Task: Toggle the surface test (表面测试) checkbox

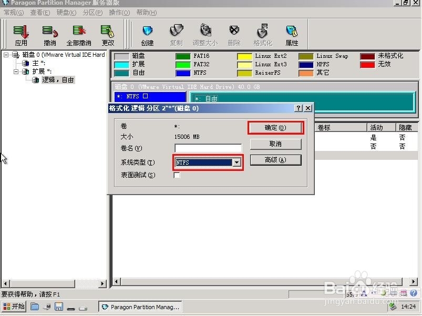Action: 177,175
